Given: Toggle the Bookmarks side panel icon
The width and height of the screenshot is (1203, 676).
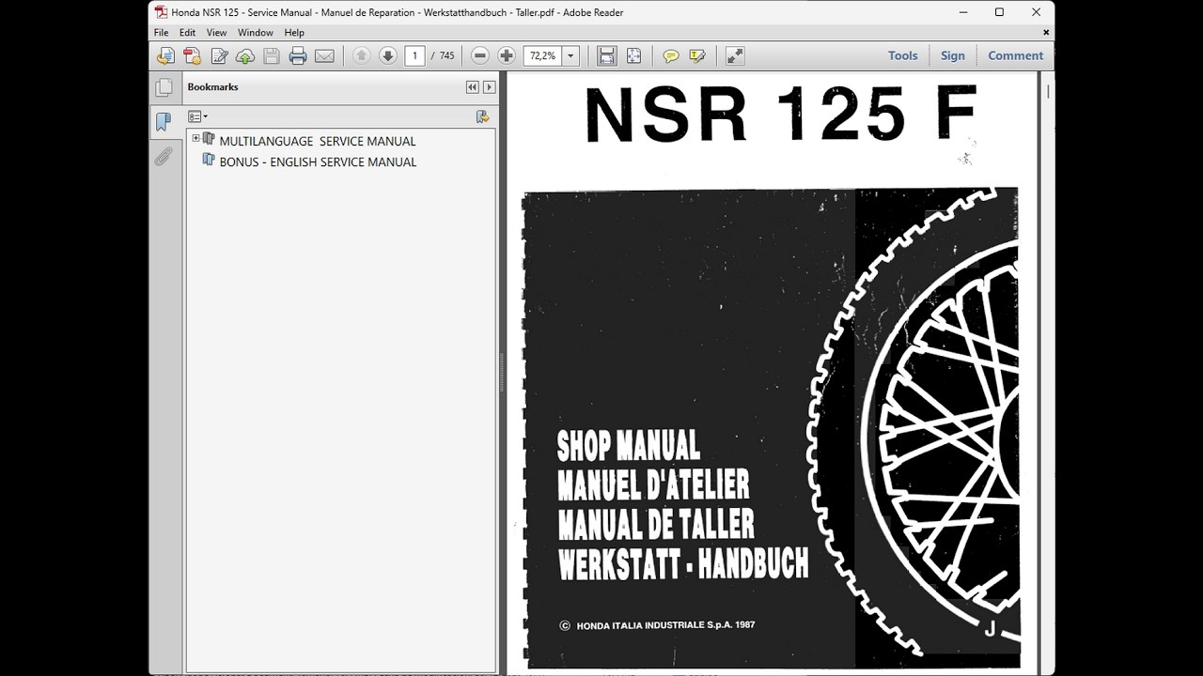Looking at the screenshot, I should click(164, 122).
